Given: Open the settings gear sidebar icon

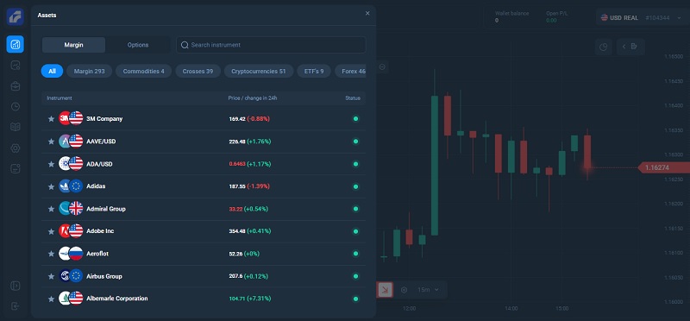Looking at the screenshot, I should click(16, 148).
